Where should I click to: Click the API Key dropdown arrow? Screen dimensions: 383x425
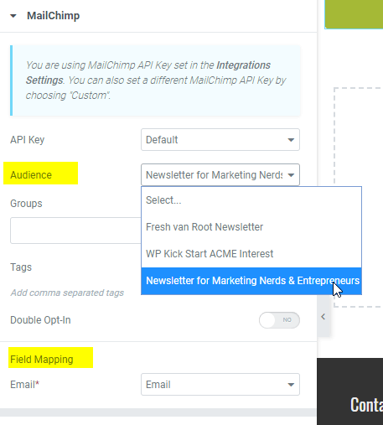(x=291, y=140)
